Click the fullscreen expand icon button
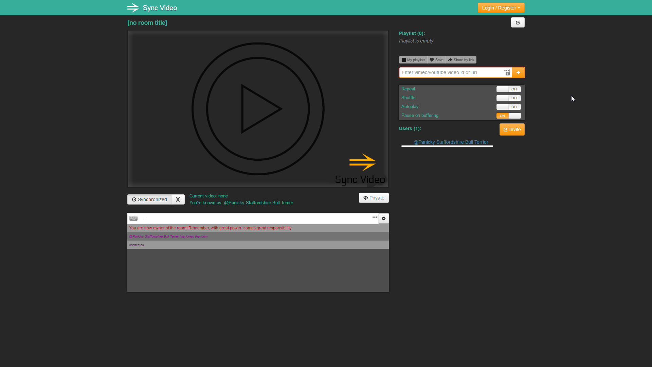 point(178,199)
